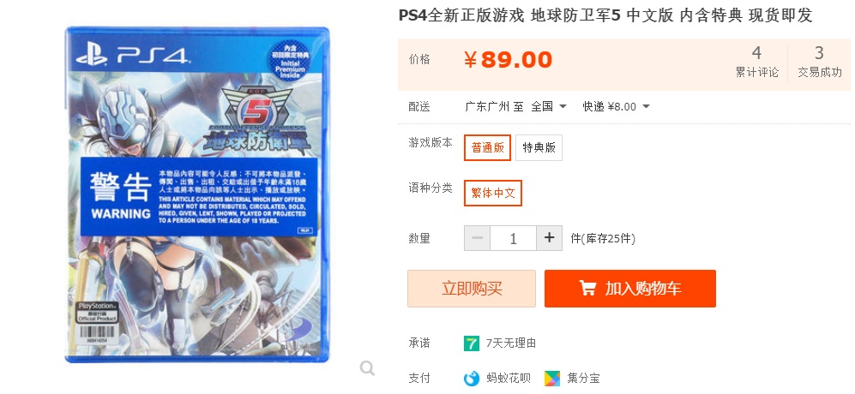Open the 全国 destination dropdown
Screen dimensions: 855x394
pyautogui.click(x=549, y=106)
